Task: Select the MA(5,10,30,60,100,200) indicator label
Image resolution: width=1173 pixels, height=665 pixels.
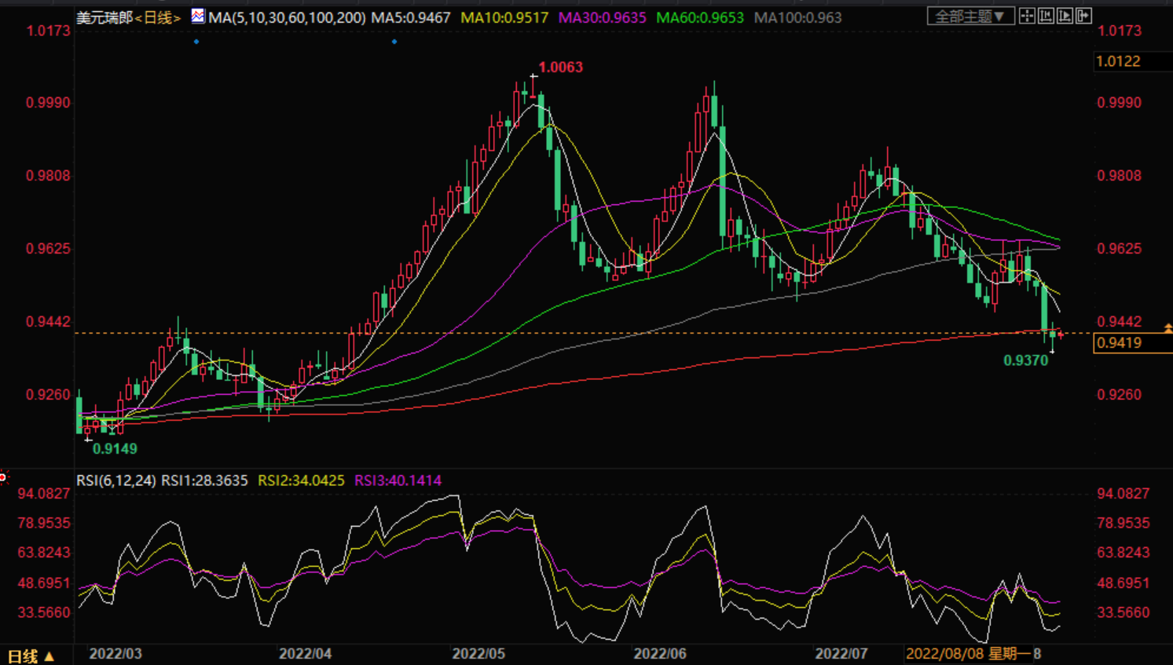Action: (287, 17)
